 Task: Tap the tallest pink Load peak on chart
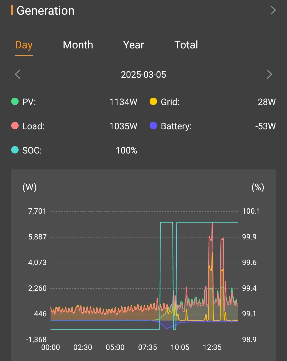212,223
